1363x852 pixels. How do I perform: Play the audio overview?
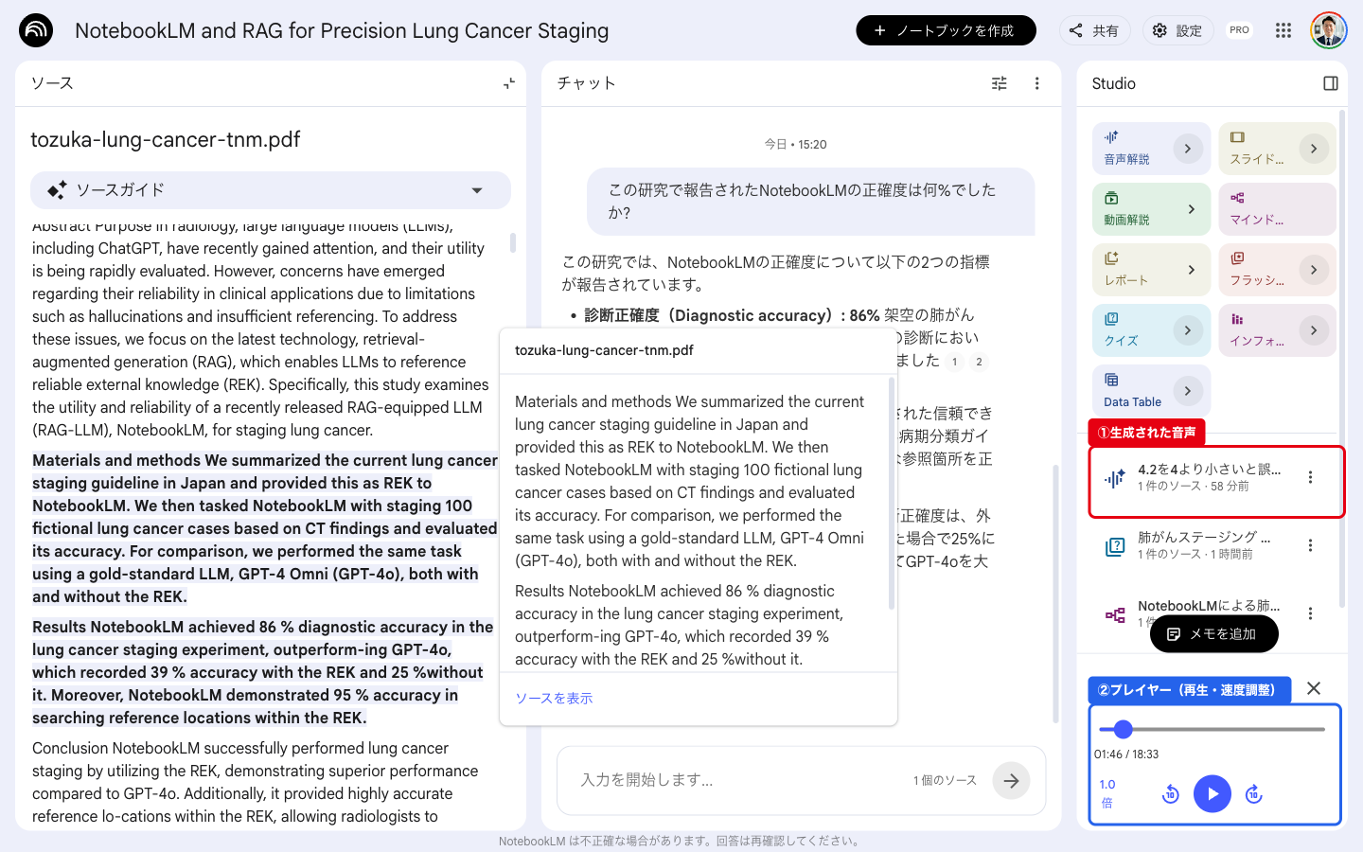(1213, 793)
